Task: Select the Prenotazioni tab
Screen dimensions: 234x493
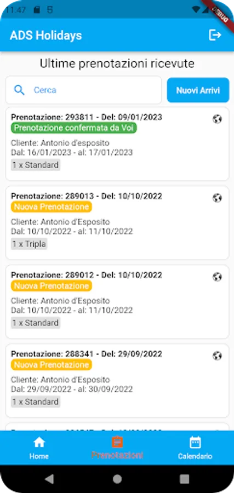Action: point(117,448)
